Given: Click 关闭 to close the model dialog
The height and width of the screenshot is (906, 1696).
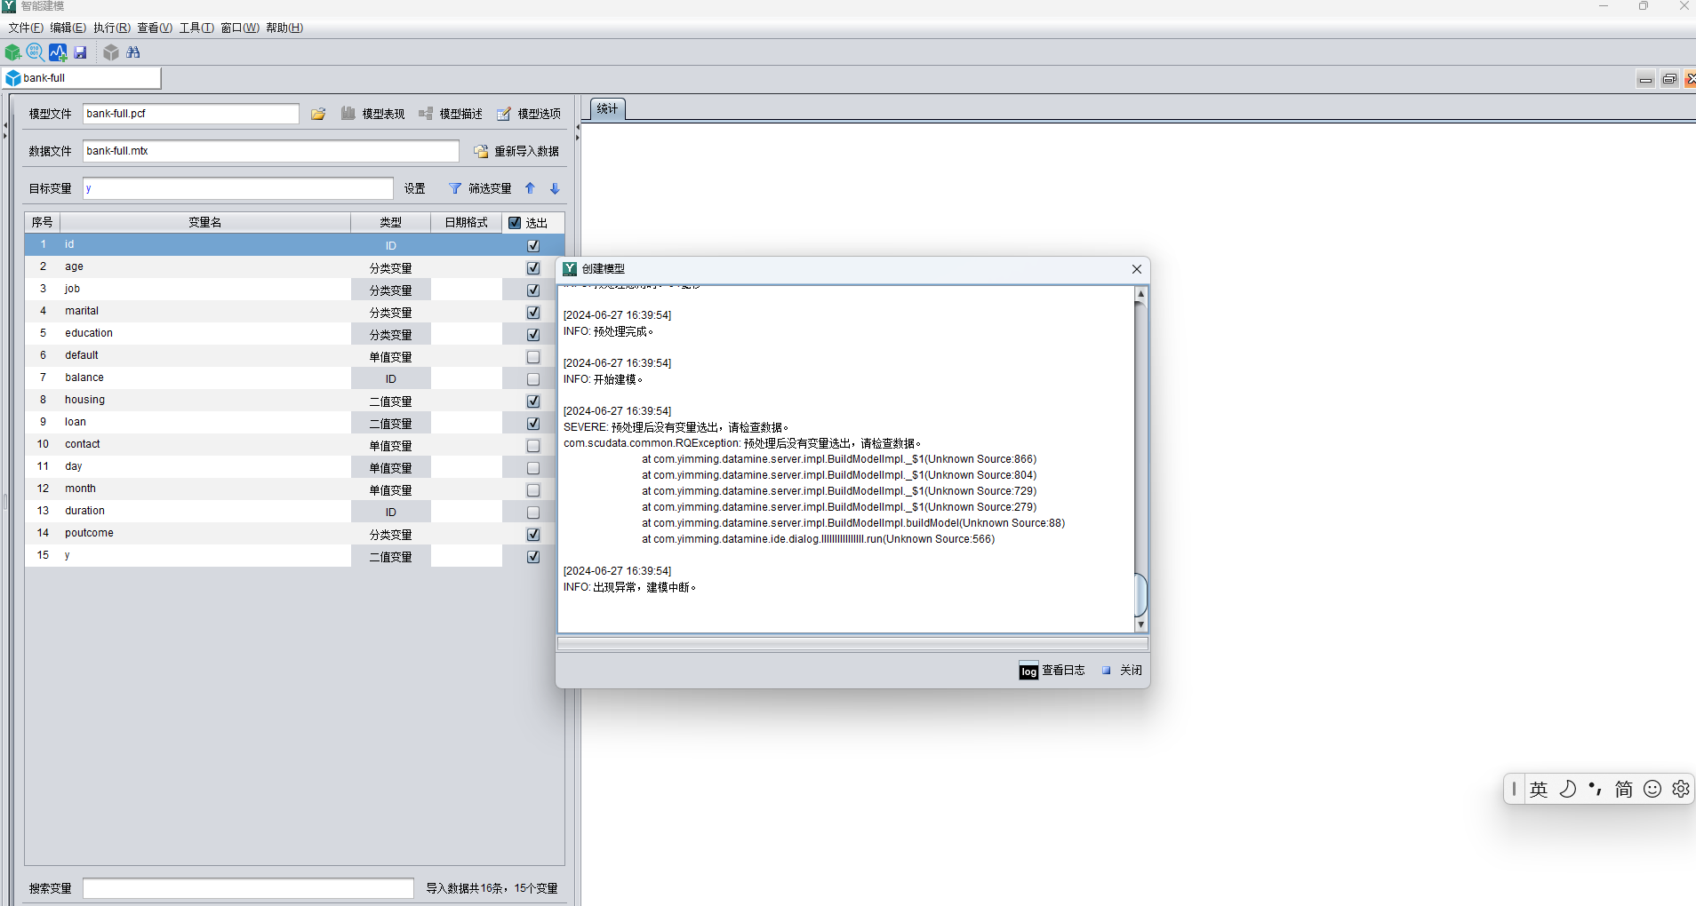Looking at the screenshot, I should pos(1122,671).
